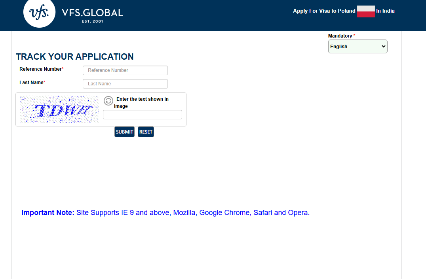Click the distorted TDW captcha image
Screen dimensions: 426x279
(x=59, y=109)
